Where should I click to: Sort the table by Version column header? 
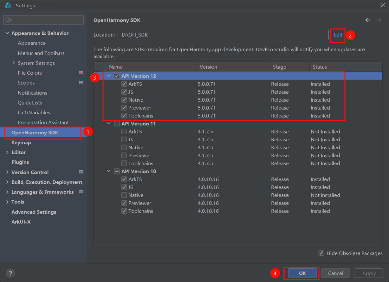click(x=233, y=67)
